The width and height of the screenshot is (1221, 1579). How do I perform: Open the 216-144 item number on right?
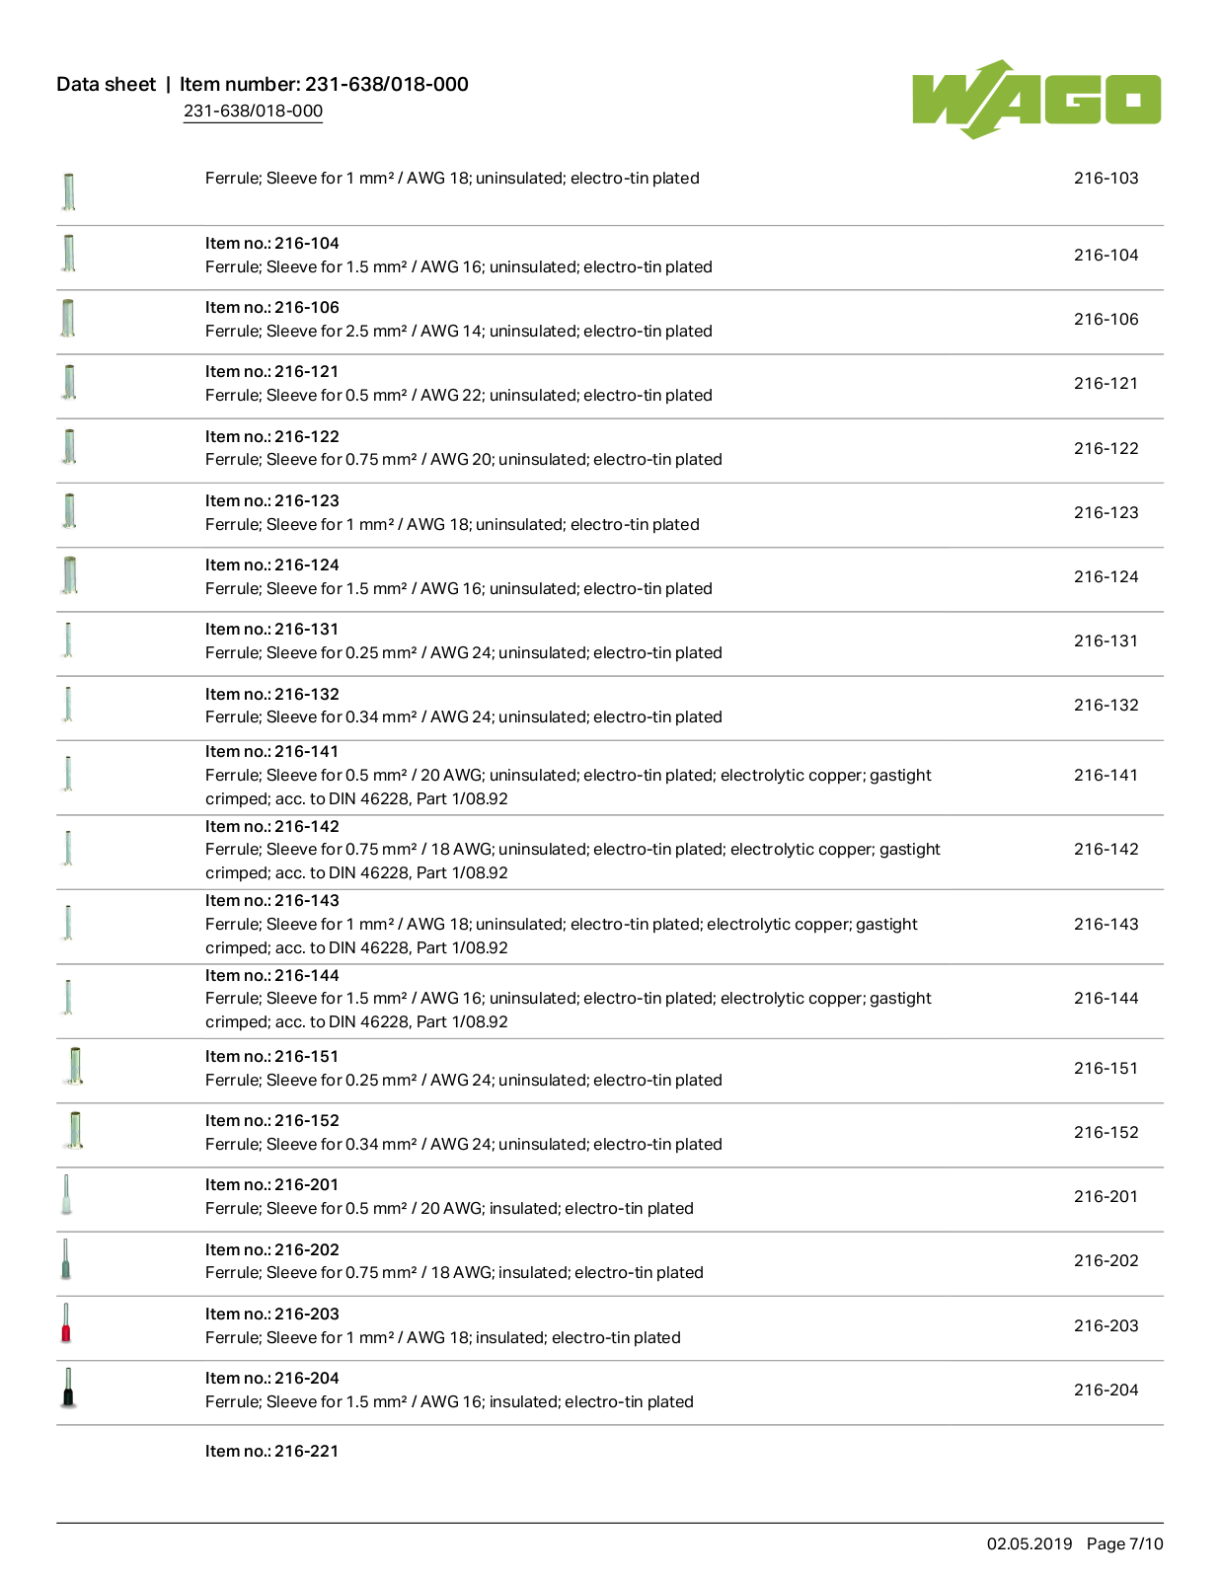coord(1106,998)
